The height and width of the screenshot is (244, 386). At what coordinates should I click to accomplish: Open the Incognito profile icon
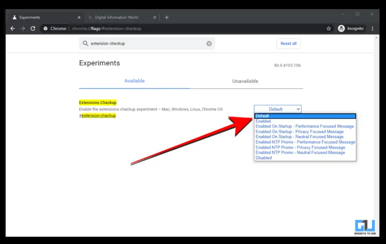point(342,29)
